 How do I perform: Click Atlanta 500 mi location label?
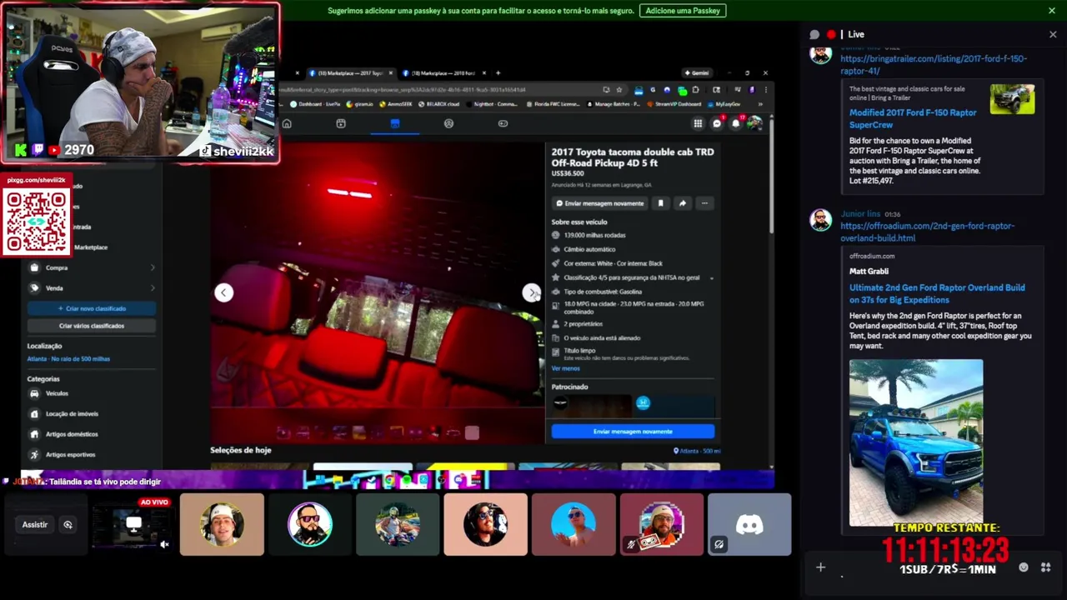pyautogui.click(x=697, y=451)
